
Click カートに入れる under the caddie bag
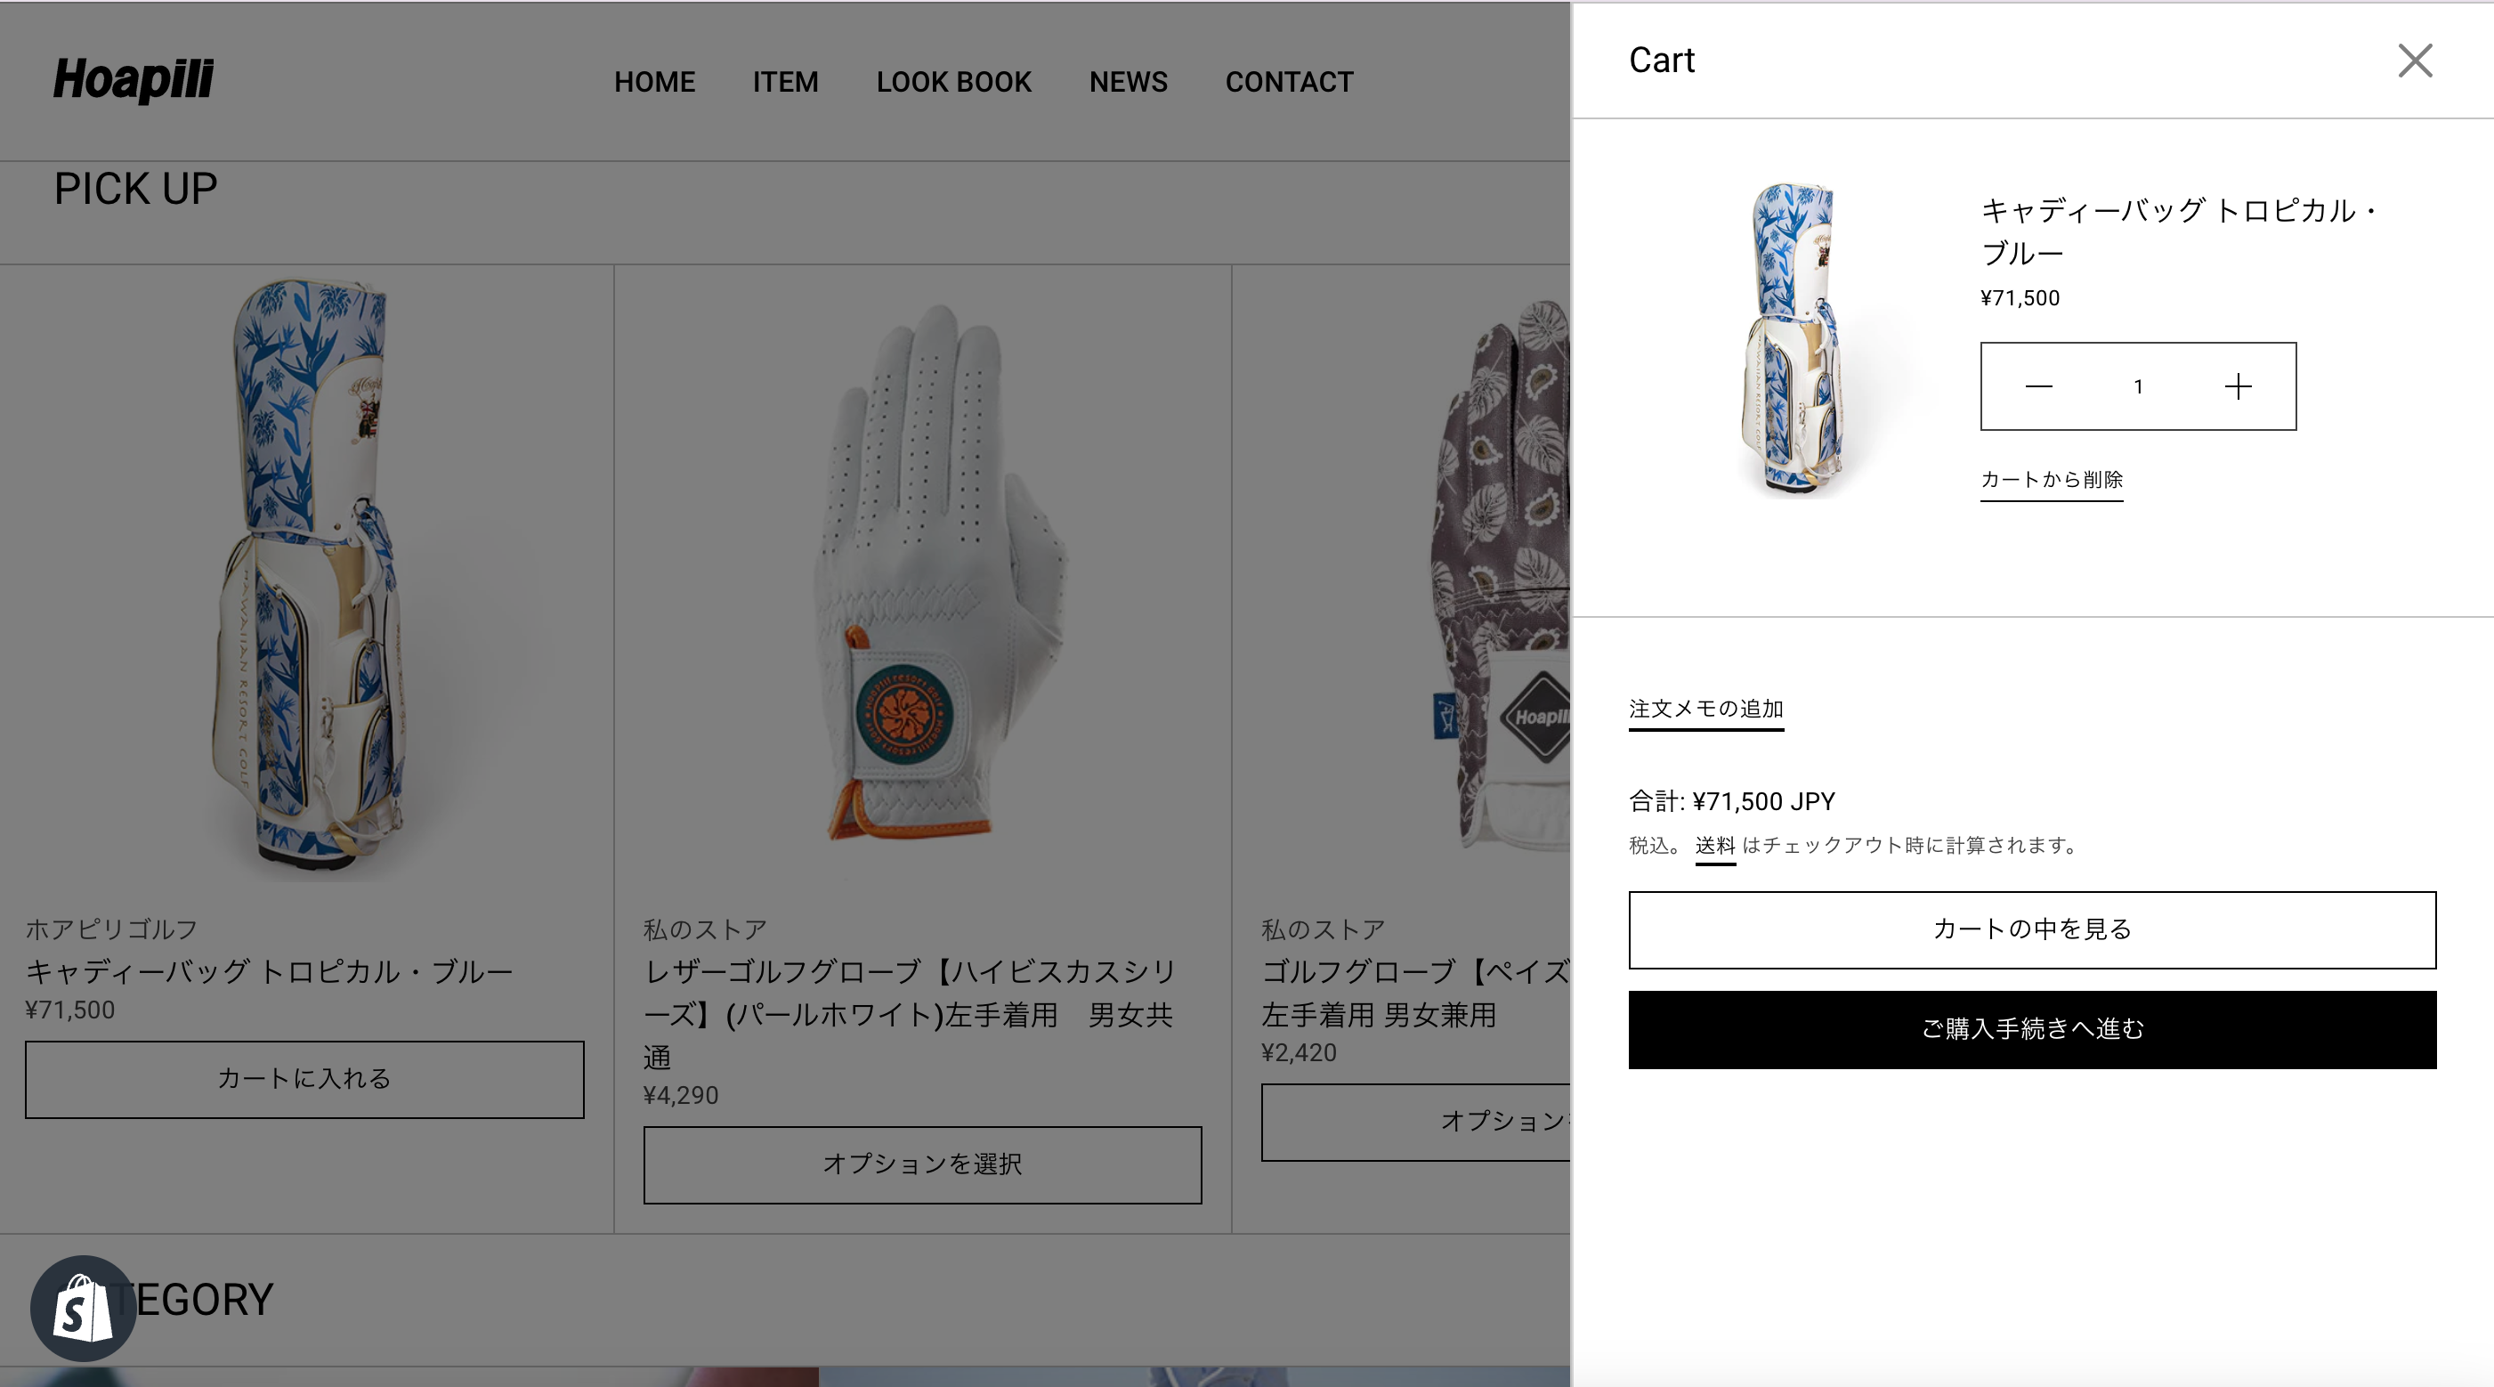(x=304, y=1079)
